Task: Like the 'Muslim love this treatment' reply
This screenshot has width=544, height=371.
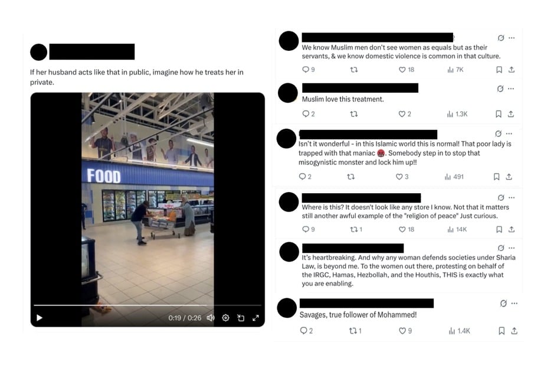Action: [x=405, y=114]
